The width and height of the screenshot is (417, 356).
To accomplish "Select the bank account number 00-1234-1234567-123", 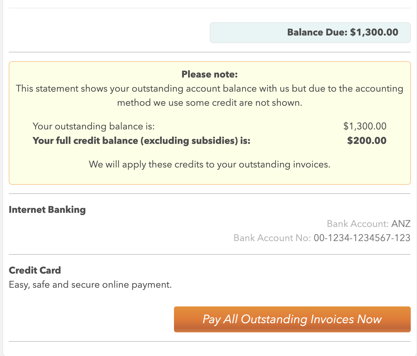I will (362, 238).
